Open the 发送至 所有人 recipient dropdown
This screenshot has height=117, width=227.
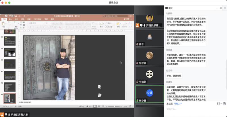coord(178,104)
